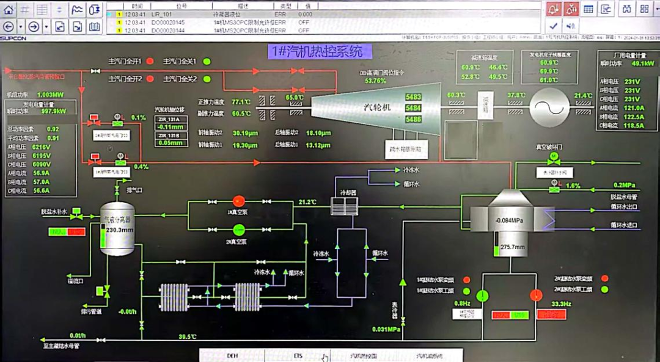Image resolution: width=660 pixels, height=362 pixels.
Task: Click the checkmark alarm acknowledge icon
Action: [x=554, y=26]
